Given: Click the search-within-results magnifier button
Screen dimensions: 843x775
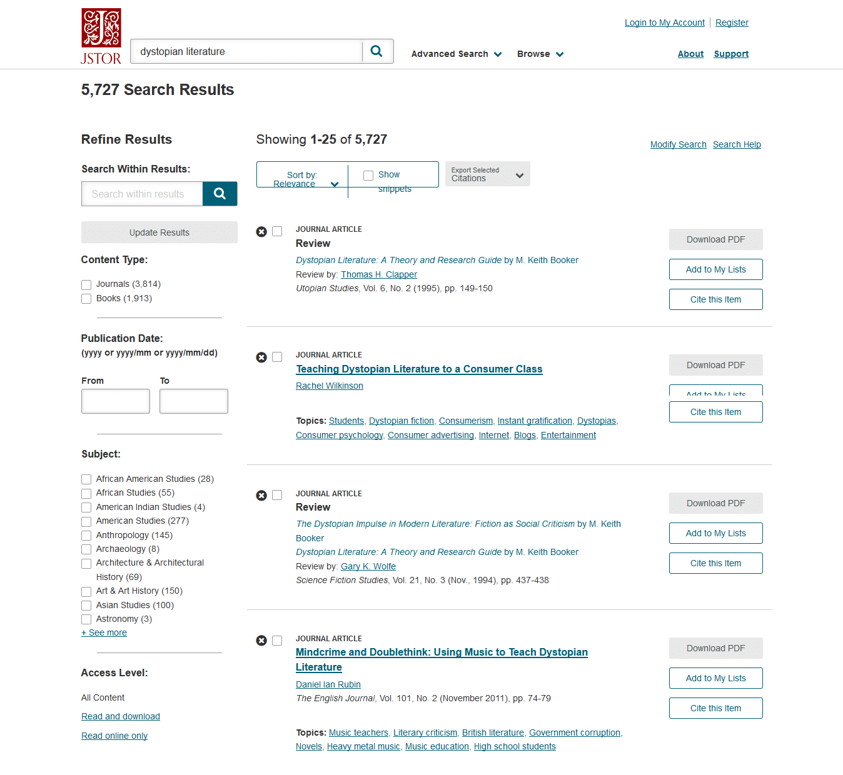Looking at the screenshot, I should (220, 194).
